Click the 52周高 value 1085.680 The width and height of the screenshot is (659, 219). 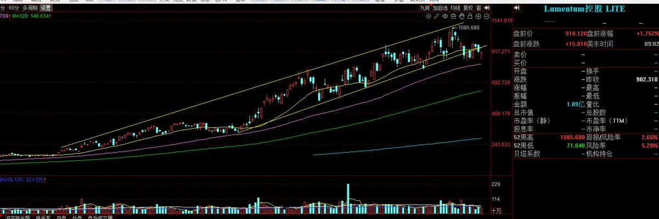click(x=572, y=137)
